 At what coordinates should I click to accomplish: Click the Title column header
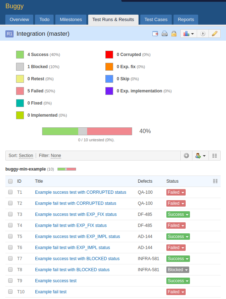[x=39, y=181]
